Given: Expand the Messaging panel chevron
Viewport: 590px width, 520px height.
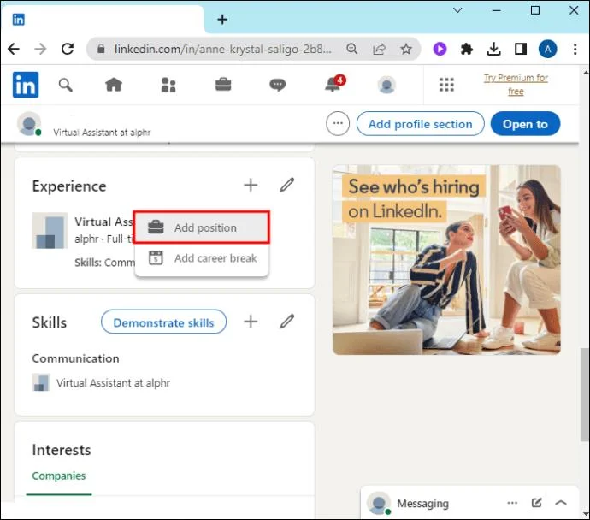Looking at the screenshot, I should coord(561,503).
